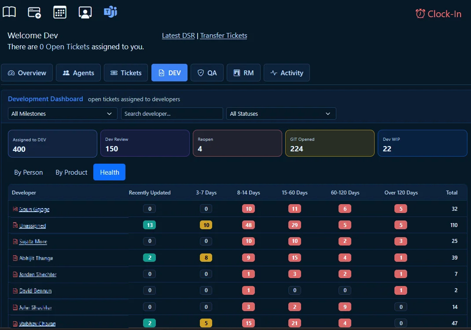Image resolution: width=471 pixels, height=330 pixels.
Task: Click the Abhijit Thange developer name
Action: pos(36,258)
